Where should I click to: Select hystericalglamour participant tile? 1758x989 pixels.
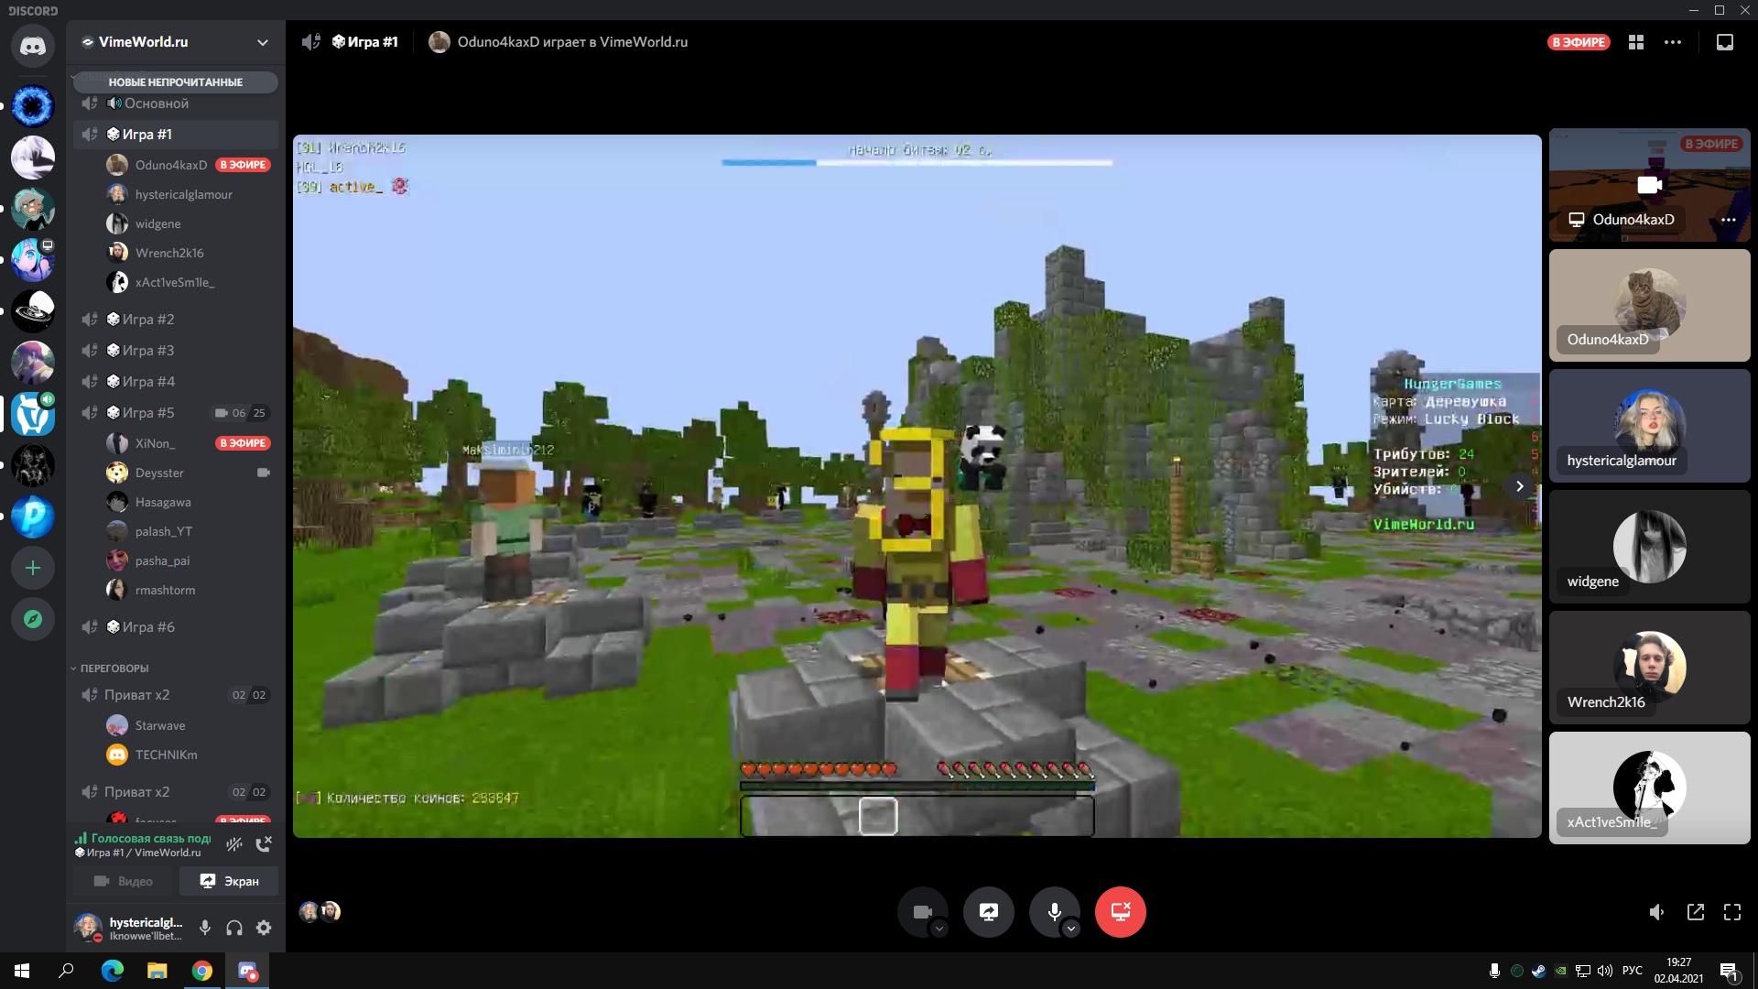1649,426
